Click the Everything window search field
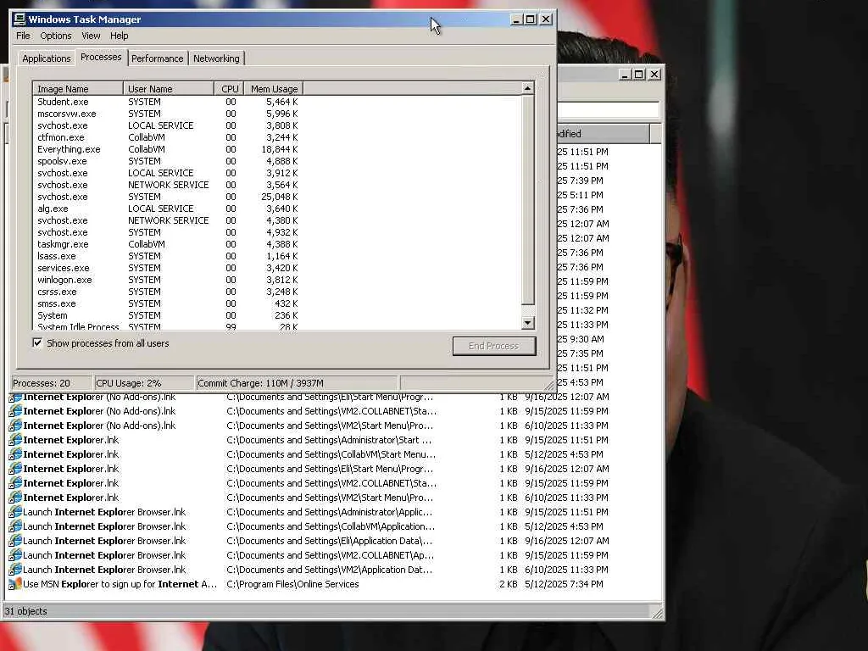Viewport: 868px width, 651px height. click(x=608, y=109)
